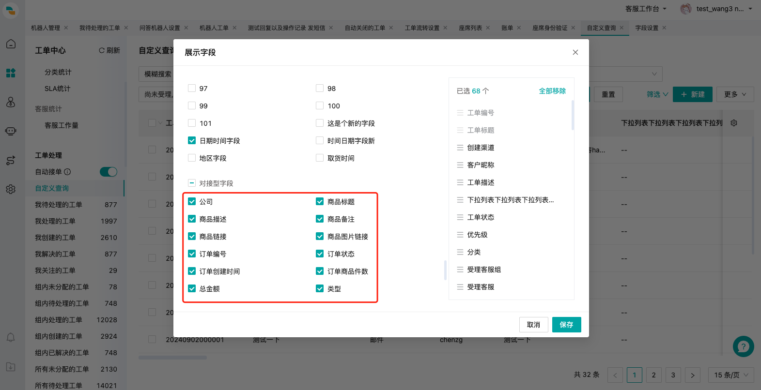The width and height of the screenshot is (761, 390).
Task: Uncheck the 订单状态 checkbox
Action: (x=320, y=254)
